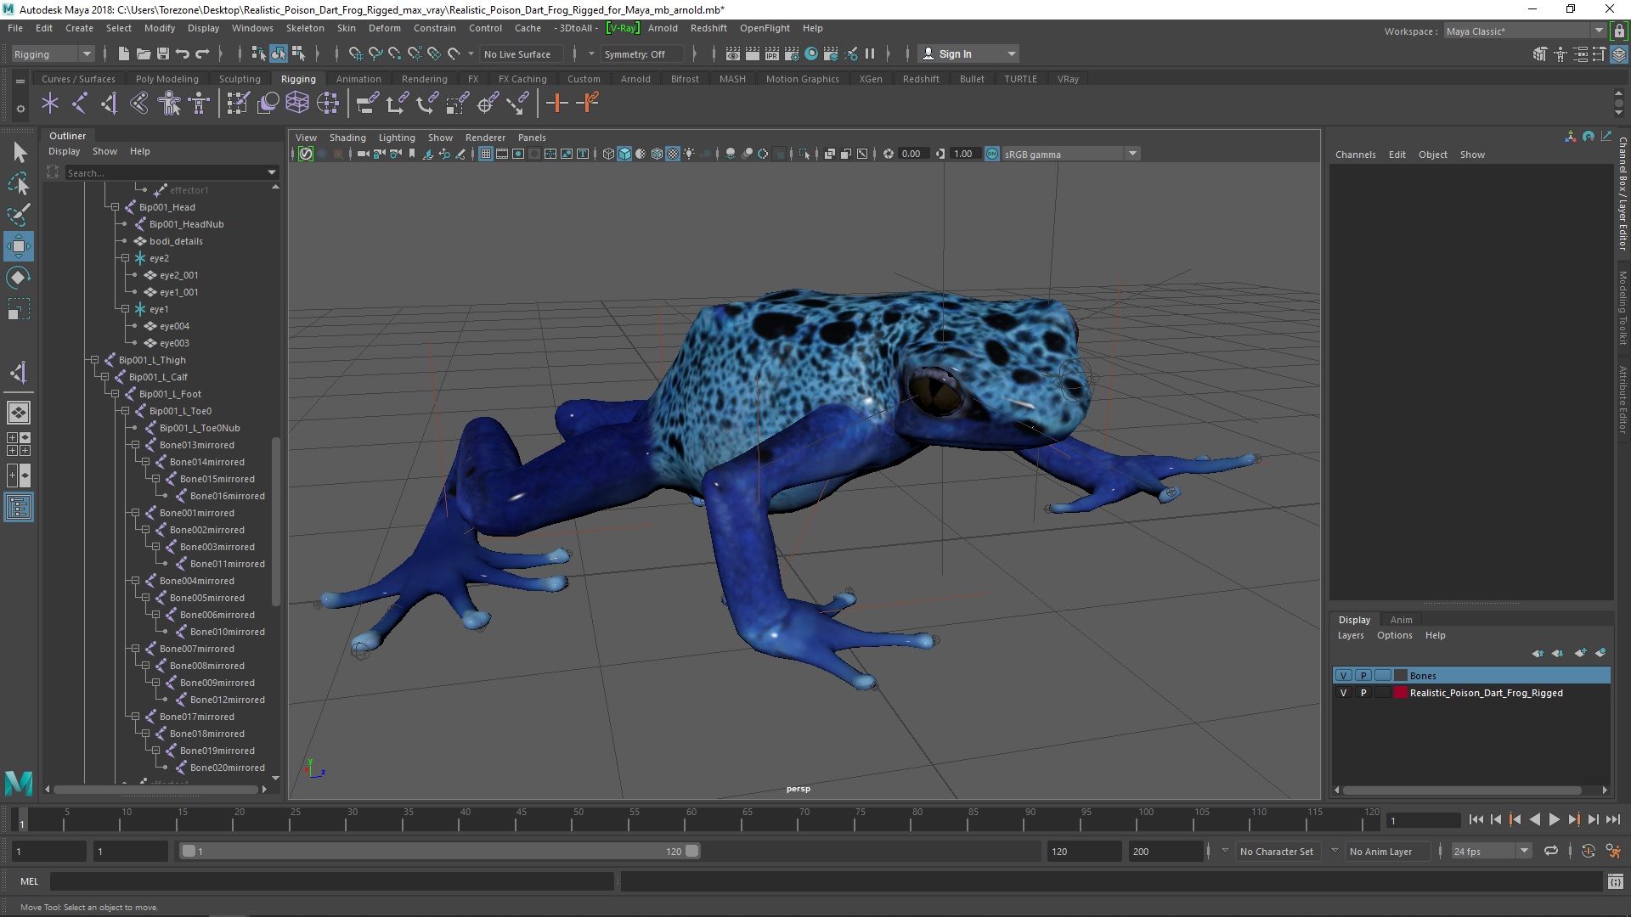Switch to the Poly Modeling shelf tab
Screen dimensions: 1631x917
point(166,79)
